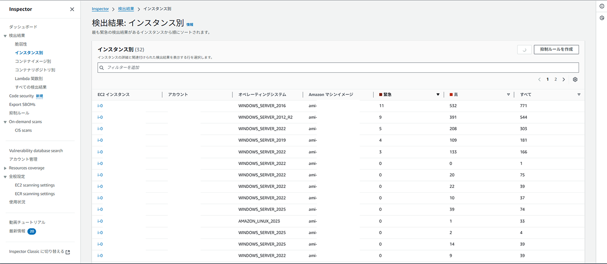Image resolution: width=607 pixels, height=264 pixels.
Task: Open コンテナイメージ別 in the sidebar
Action: pyautogui.click(x=33, y=62)
